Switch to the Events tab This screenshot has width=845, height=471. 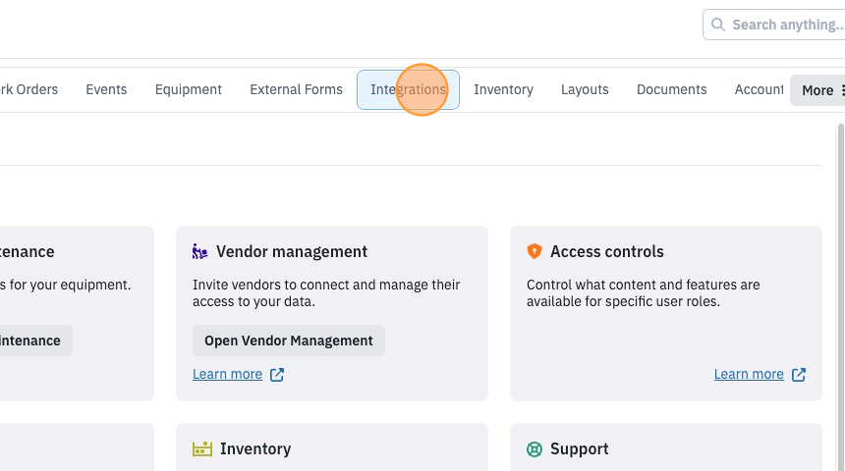tap(106, 89)
